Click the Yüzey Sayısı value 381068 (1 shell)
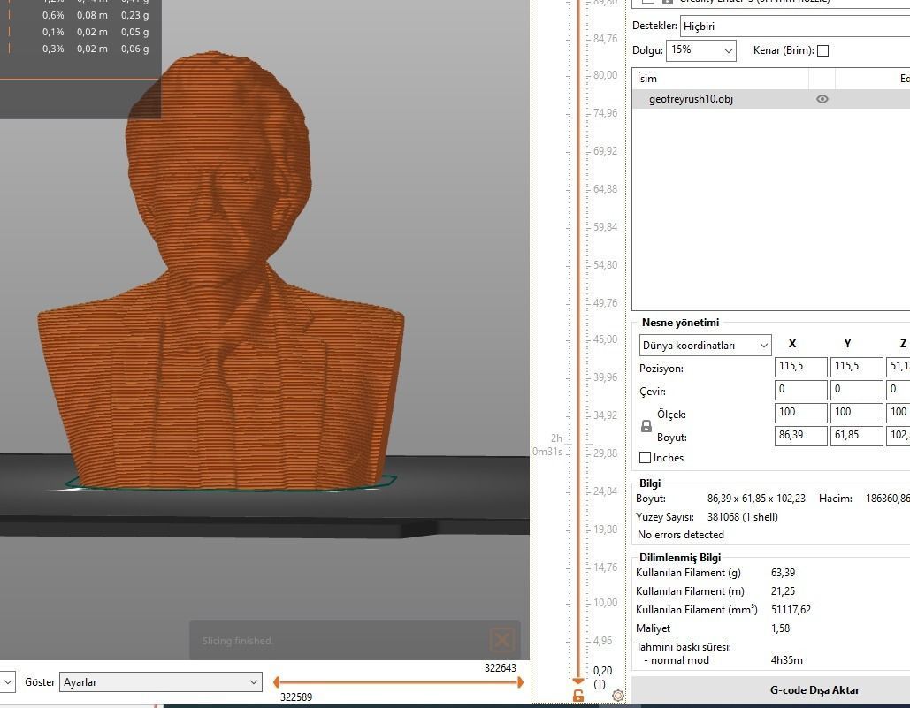 (742, 517)
